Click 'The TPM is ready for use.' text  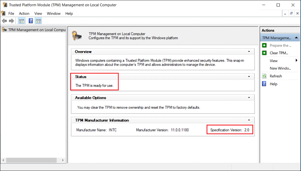(94, 85)
